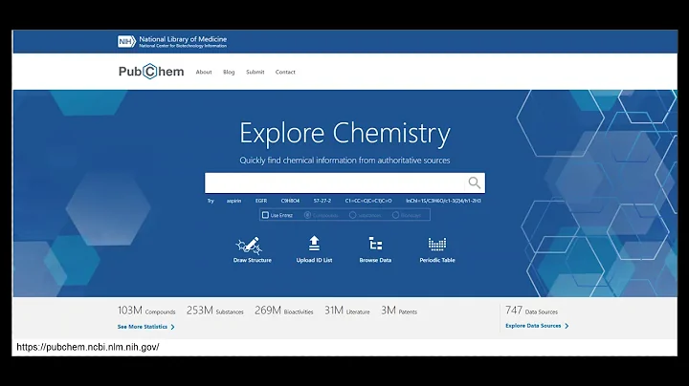Try the C9H8O4 formula example
The width and height of the screenshot is (689, 386).
[x=290, y=201]
